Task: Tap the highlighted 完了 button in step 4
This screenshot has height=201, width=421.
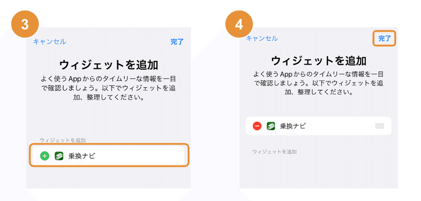Action: coord(385,38)
